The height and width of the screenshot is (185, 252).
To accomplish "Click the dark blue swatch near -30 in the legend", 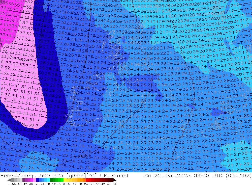I will click(x=37, y=180).
